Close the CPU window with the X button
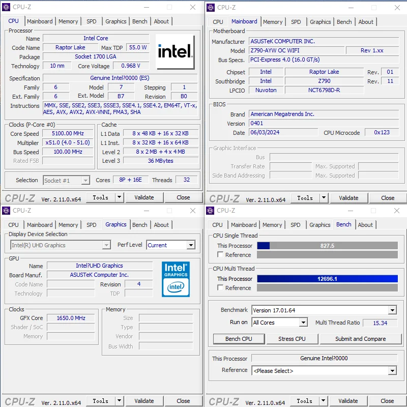 click(x=193, y=7)
